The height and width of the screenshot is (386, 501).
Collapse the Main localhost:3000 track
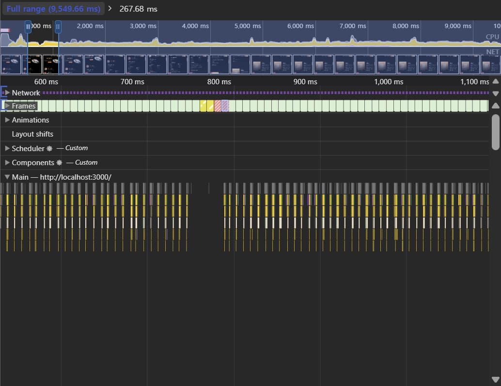coord(7,177)
